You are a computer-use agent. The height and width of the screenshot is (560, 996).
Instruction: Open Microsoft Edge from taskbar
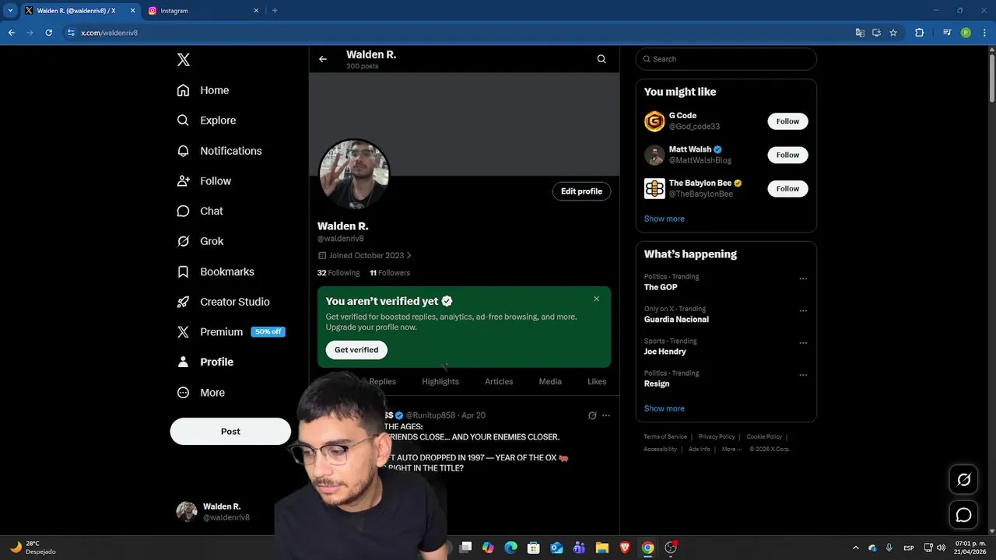(510, 548)
